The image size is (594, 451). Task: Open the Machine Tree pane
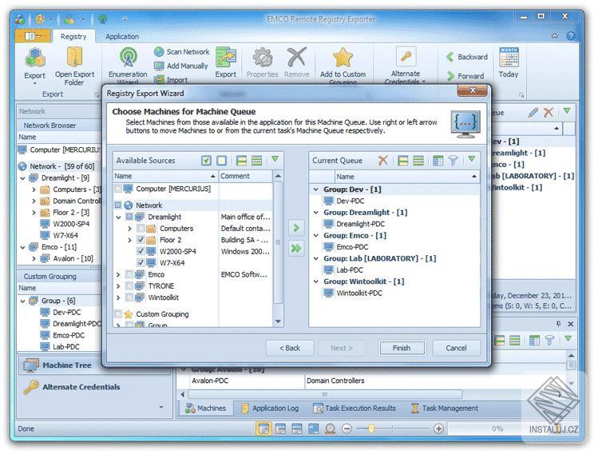pos(93,365)
